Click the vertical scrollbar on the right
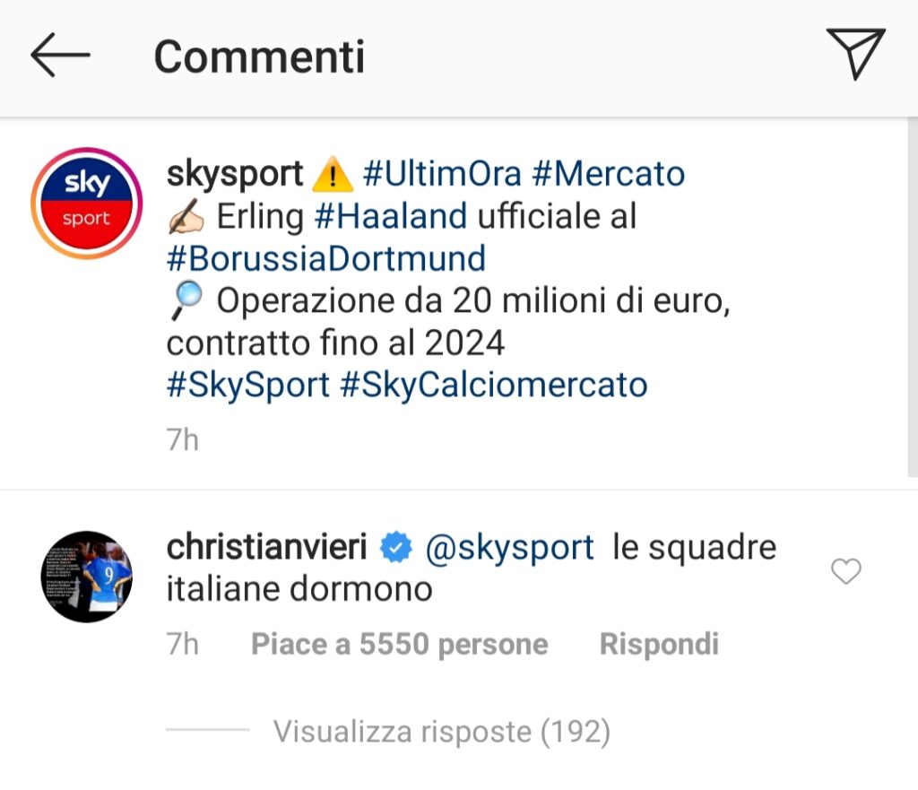This screenshot has width=918, height=790. coord(912,297)
